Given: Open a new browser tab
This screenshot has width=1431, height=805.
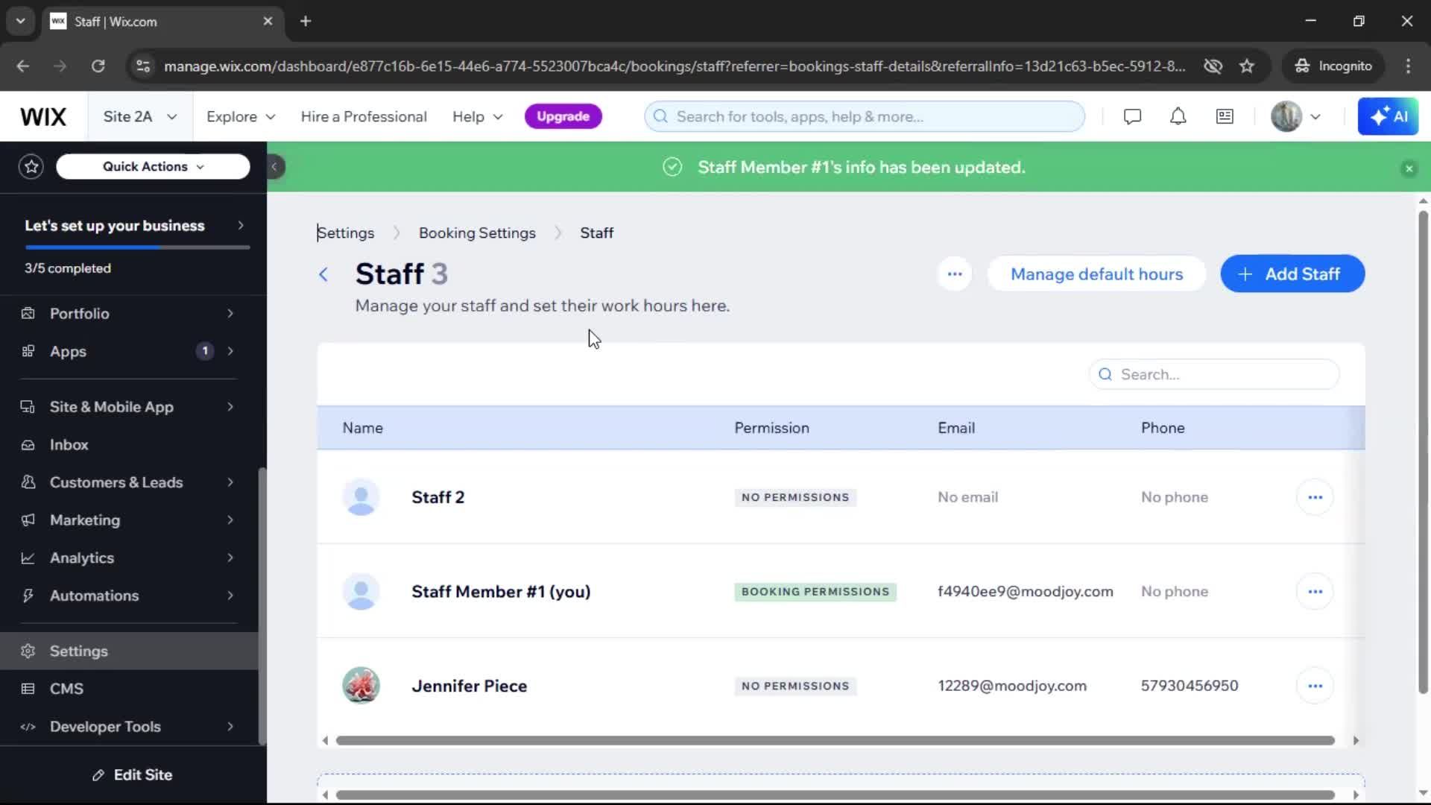Looking at the screenshot, I should pos(306,22).
